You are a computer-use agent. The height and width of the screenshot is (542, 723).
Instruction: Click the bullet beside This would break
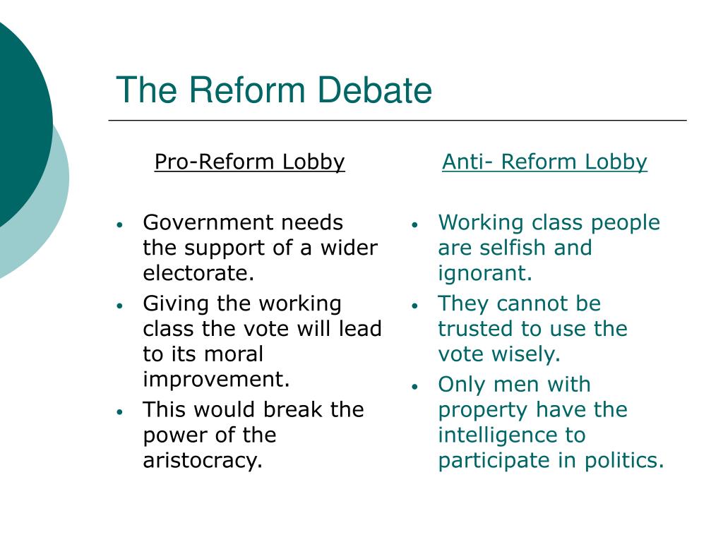click(x=120, y=411)
